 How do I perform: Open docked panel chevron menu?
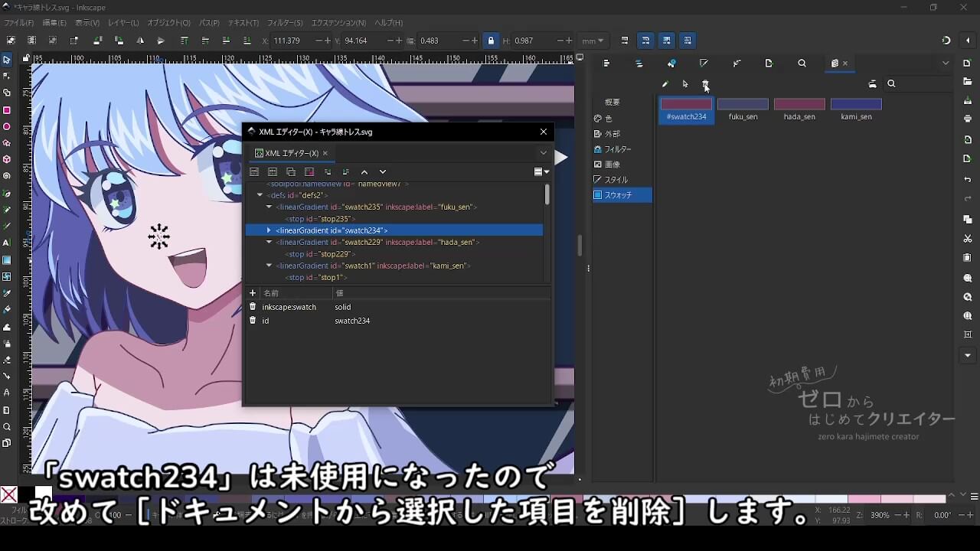(946, 64)
